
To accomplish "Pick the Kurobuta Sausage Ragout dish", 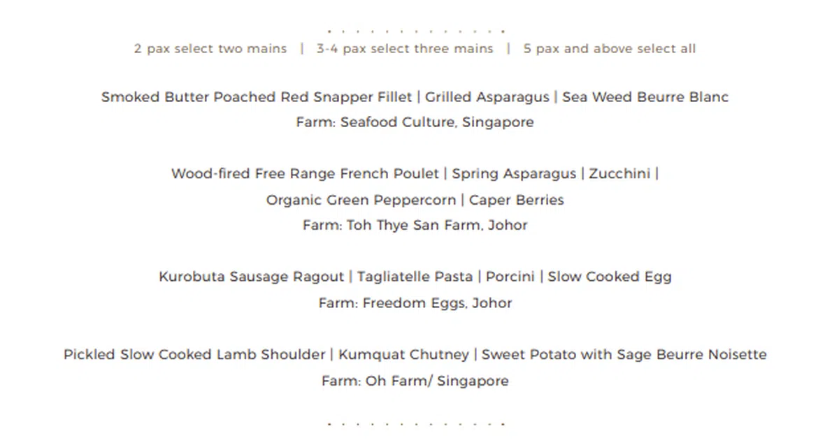I will coord(251,277).
